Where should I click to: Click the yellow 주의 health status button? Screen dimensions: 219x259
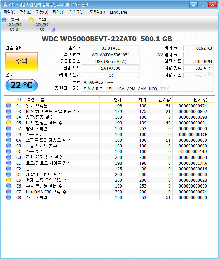[22, 62]
